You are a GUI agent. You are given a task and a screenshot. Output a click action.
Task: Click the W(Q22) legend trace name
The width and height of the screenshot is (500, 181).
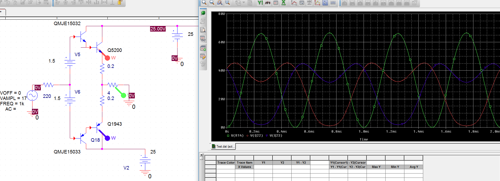[x=256, y=136]
